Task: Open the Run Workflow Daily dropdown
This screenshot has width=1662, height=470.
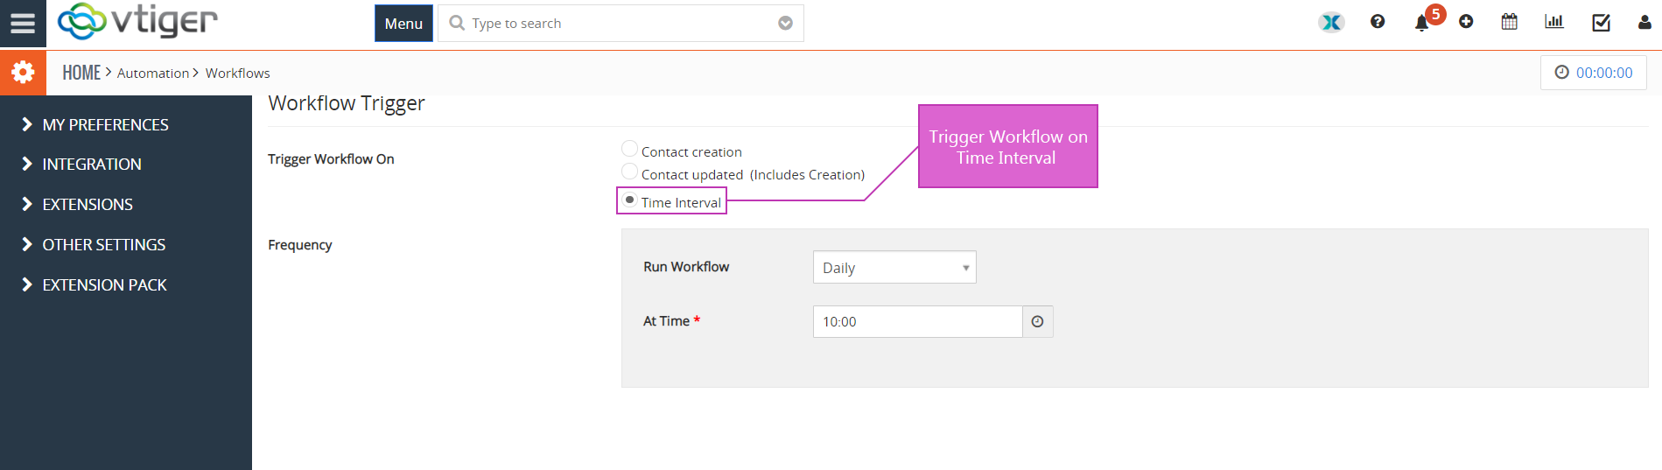Action: (x=894, y=267)
